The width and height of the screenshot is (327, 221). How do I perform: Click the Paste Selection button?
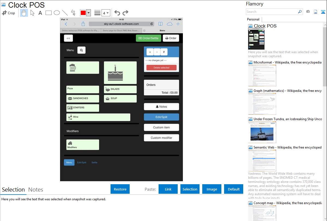coord(190,189)
